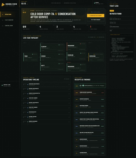Select timeline dot for Memory Revision Written

28,94
